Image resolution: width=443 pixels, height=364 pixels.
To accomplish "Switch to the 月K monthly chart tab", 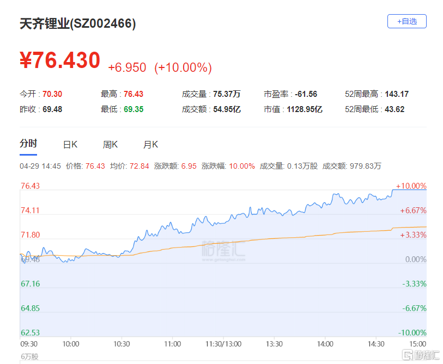I will click(x=150, y=145).
